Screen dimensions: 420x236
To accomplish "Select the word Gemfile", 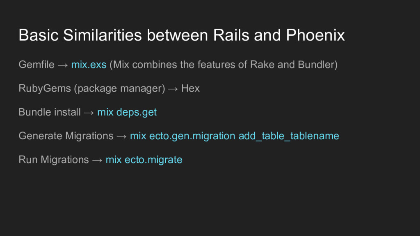I will (x=37, y=65).
